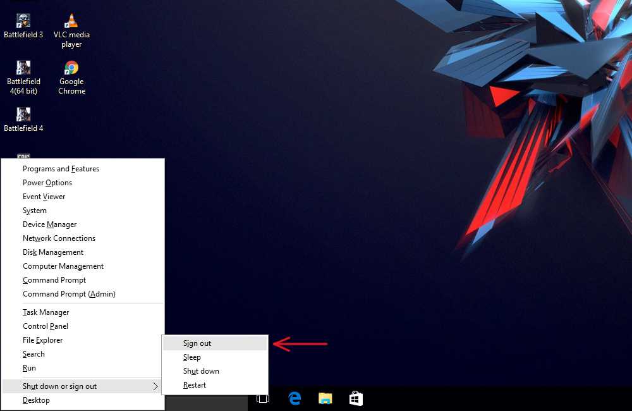Screen dimensions: 632x411
Task: Launch Command Prompt (Admin) from the menu
Action: [83, 294]
